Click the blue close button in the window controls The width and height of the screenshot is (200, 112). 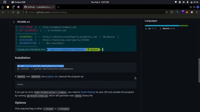198,7
